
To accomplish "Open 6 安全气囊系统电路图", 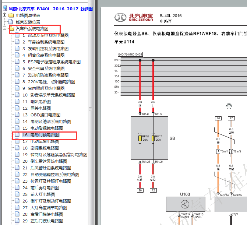I will [x=43, y=68].
